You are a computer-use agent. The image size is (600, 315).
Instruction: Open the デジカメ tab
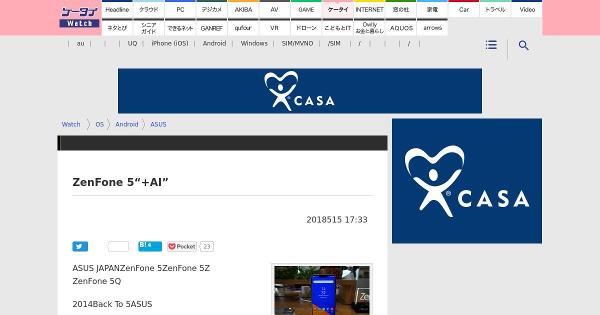[211, 9]
